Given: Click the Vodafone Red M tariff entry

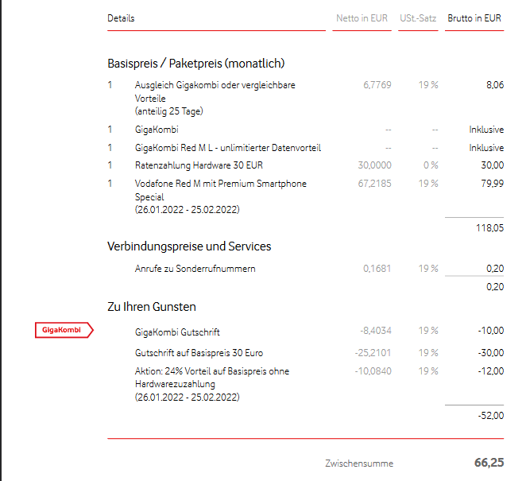Looking at the screenshot, I should (220, 184).
